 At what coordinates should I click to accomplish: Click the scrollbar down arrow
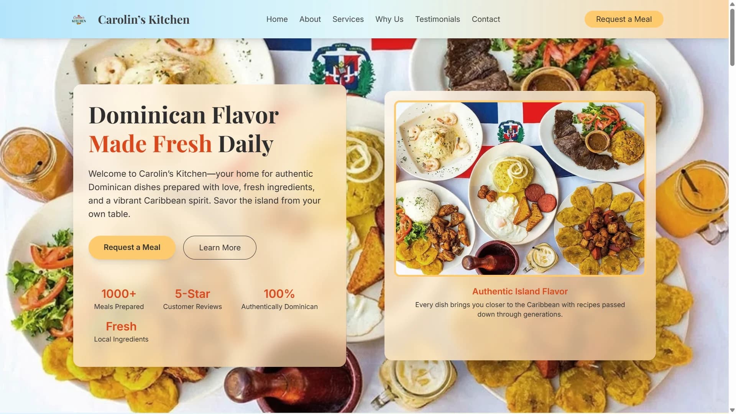point(732,410)
